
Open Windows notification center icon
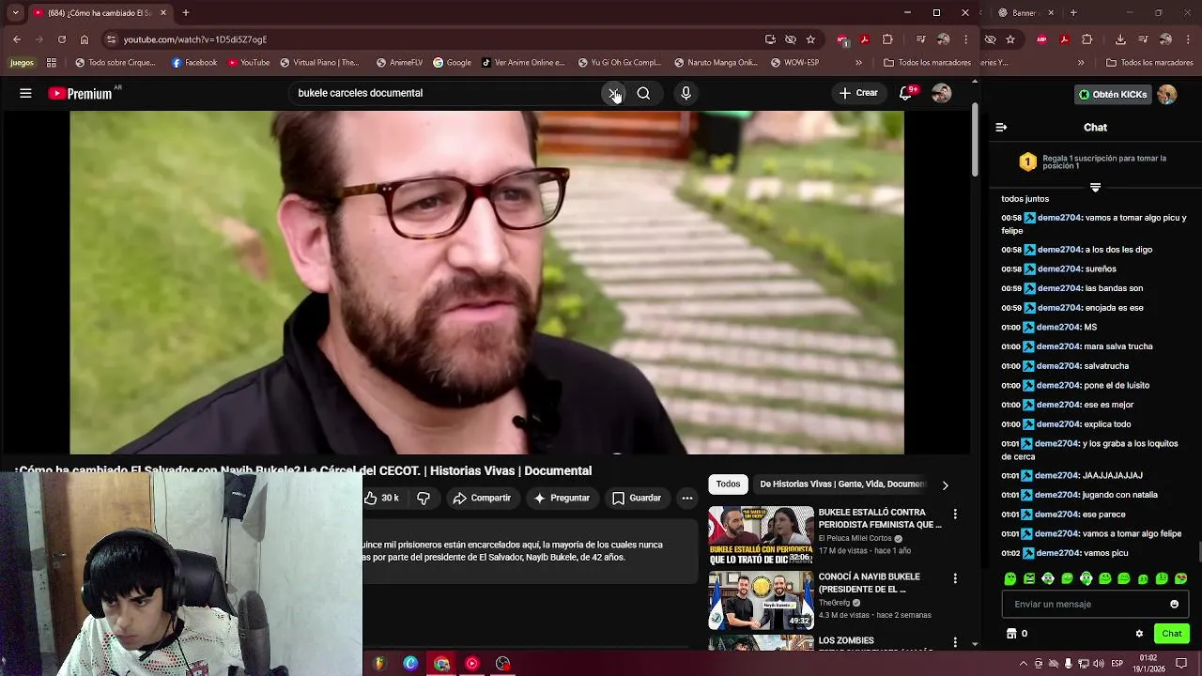[1181, 664]
